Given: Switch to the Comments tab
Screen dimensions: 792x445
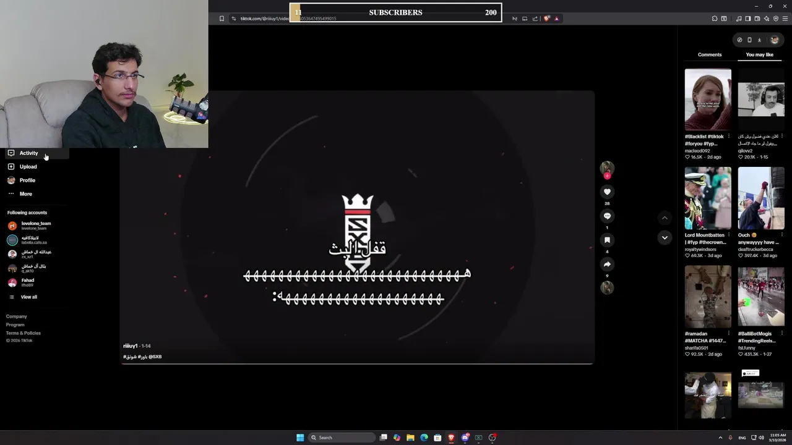Looking at the screenshot, I should click(710, 54).
